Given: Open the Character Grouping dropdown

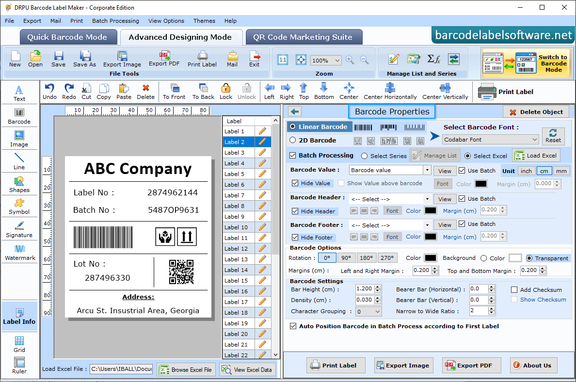Looking at the screenshot, I should pos(368,312).
